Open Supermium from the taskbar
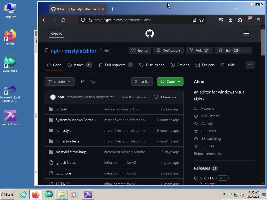The image size is (267, 200). click(x=49, y=194)
